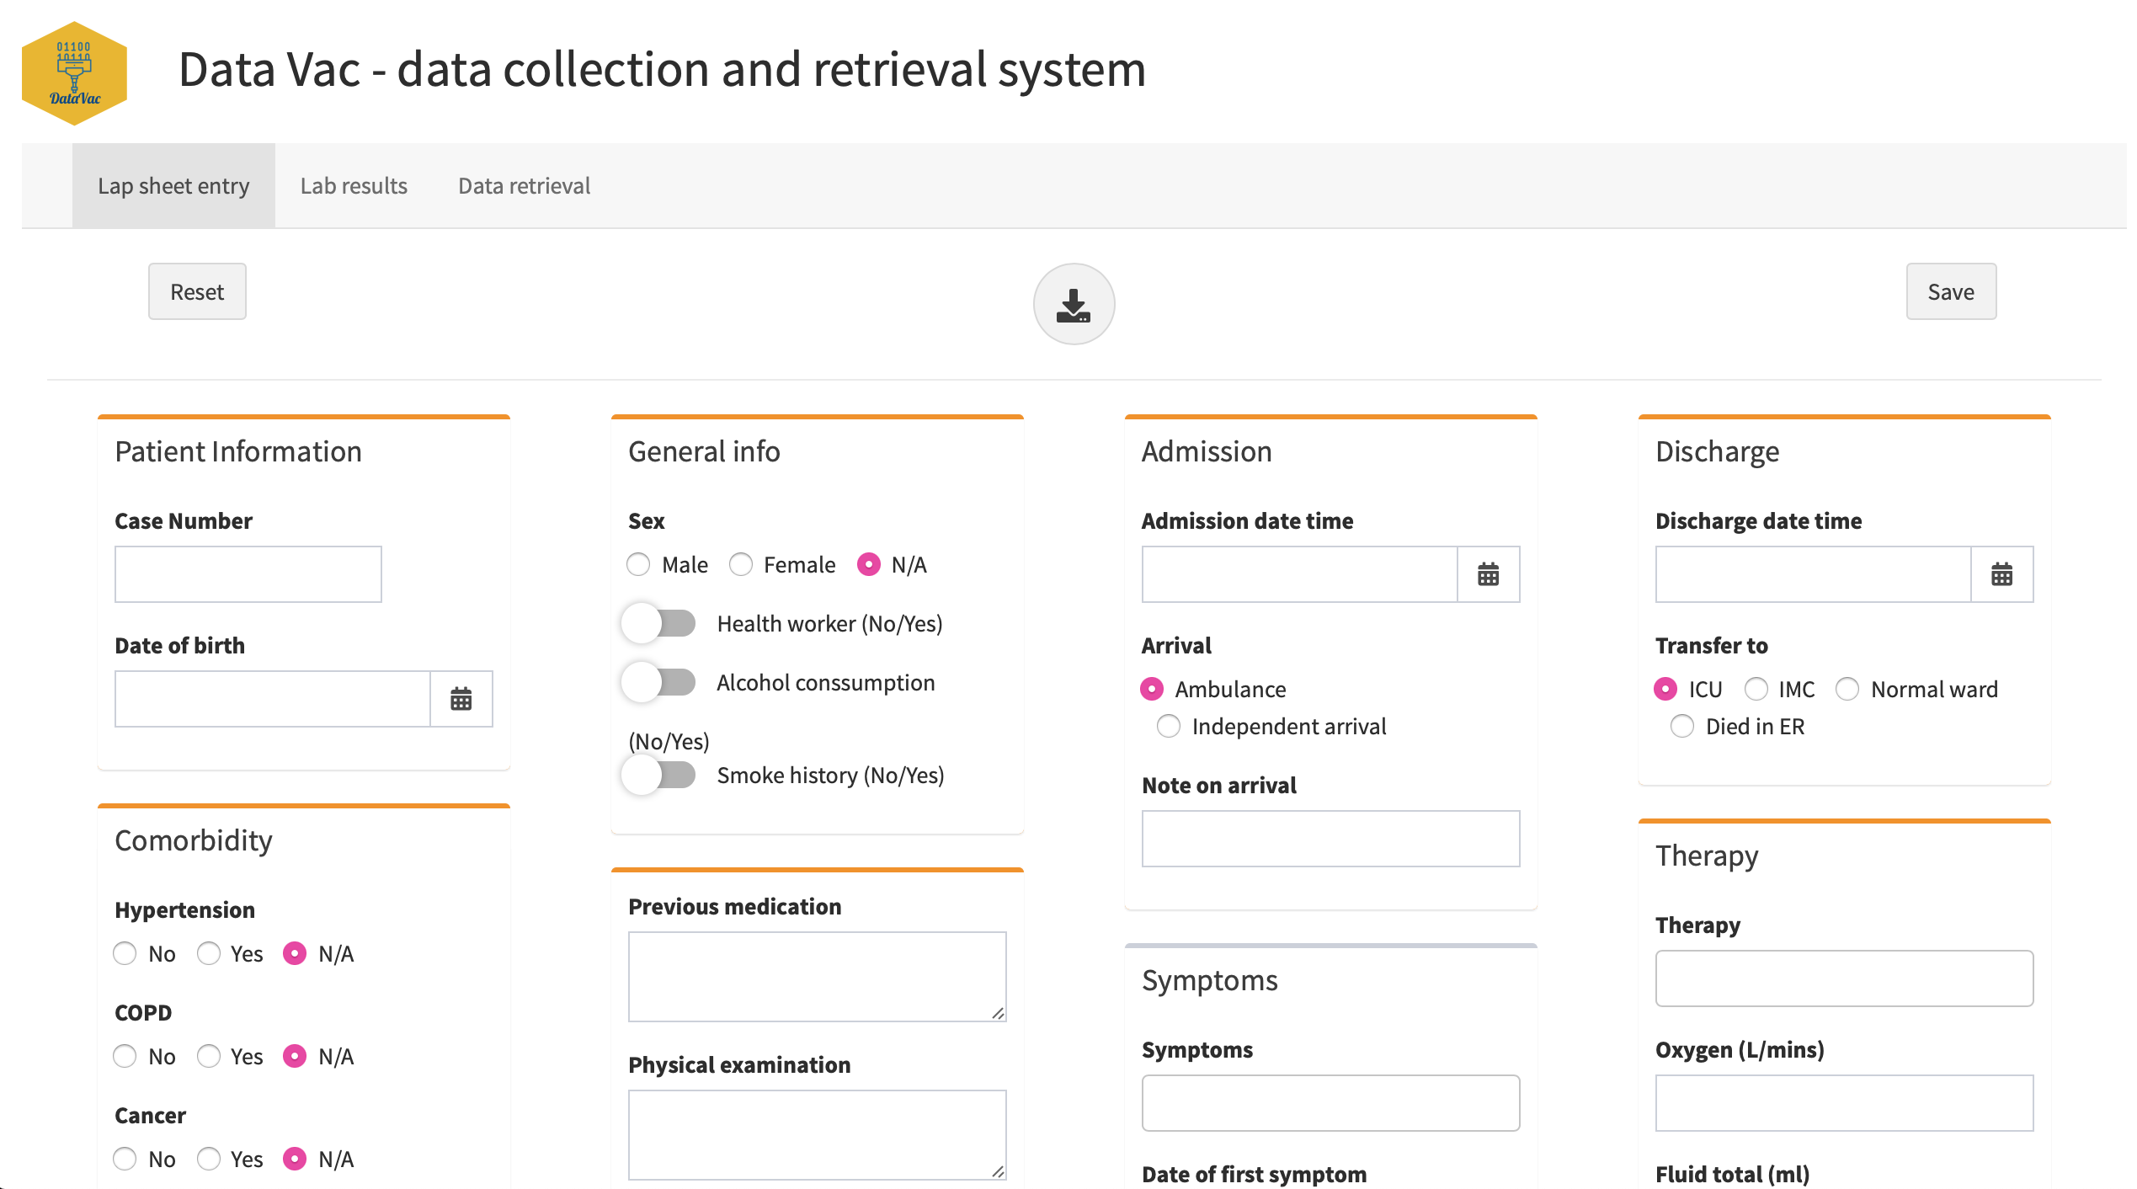
Task: Open the Data retrieval tab
Action: (x=524, y=186)
